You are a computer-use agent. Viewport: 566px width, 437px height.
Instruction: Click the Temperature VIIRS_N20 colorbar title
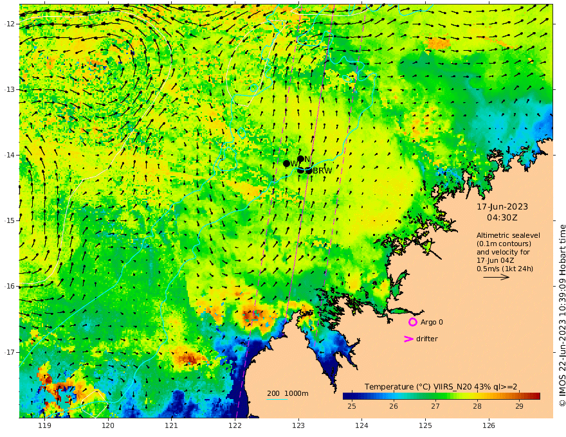[441, 387]
